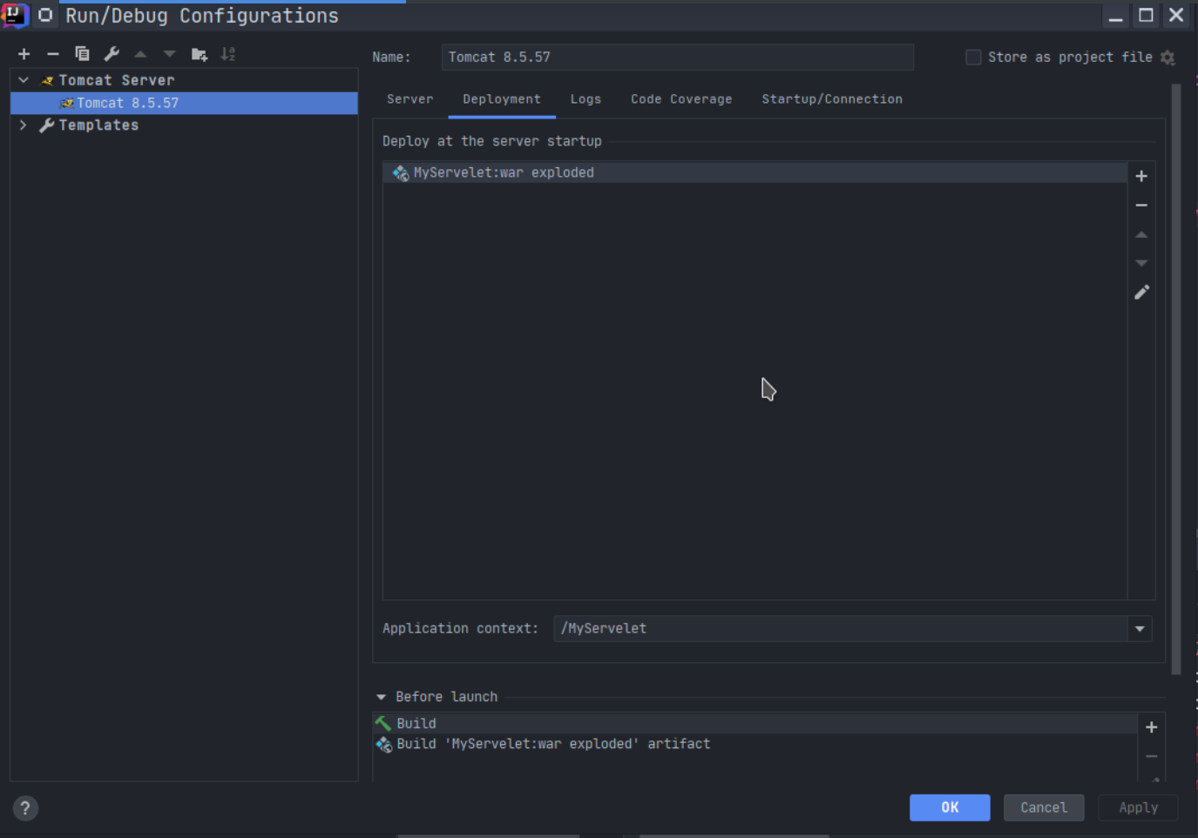
Task: Open the Logs tab
Action: click(x=585, y=99)
